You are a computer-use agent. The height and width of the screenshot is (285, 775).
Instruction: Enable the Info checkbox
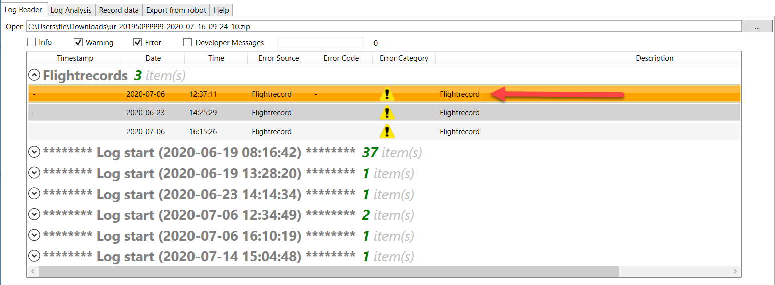[31, 43]
